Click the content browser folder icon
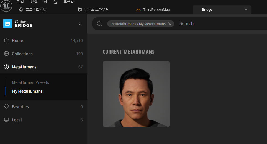Screen dimensions: 267x144 pyautogui.click(x=79, y=9)
